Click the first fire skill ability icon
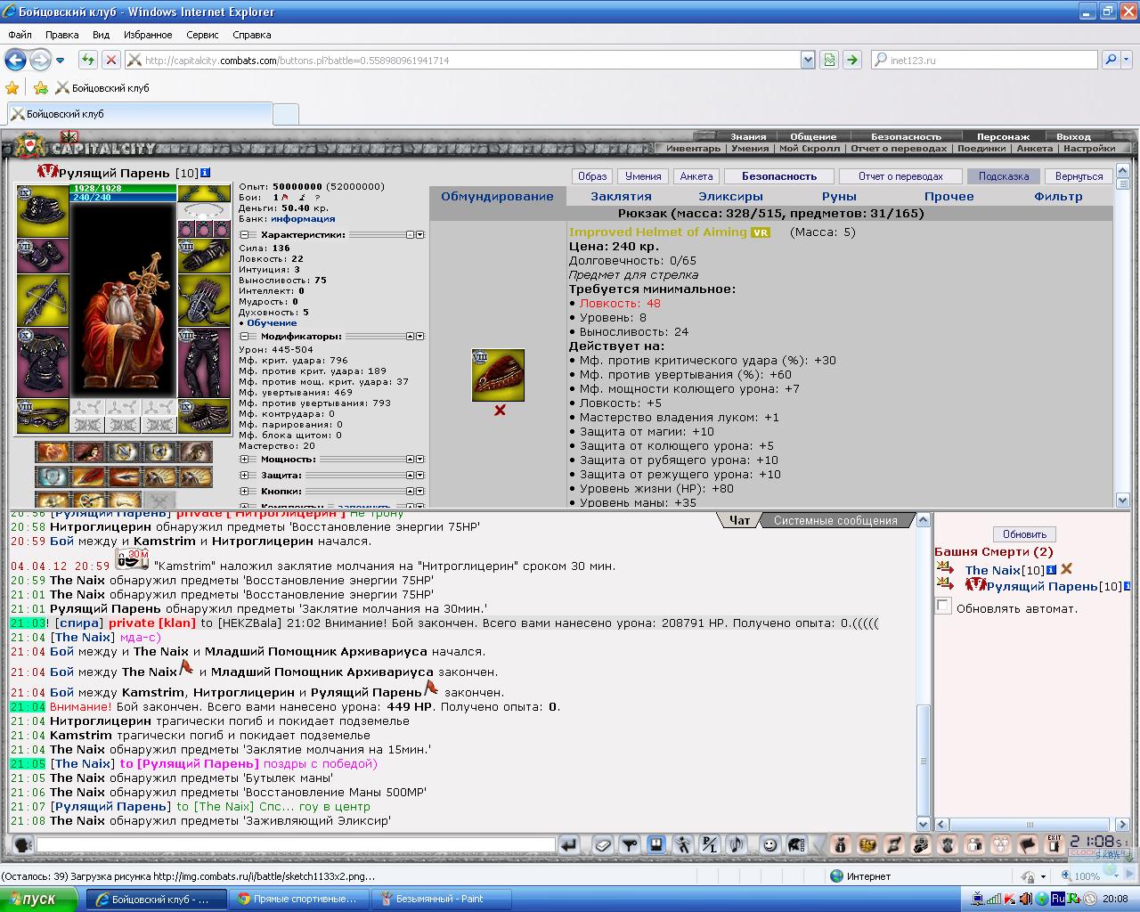This screenshot has height=912, width=1140. coord(53,452)
